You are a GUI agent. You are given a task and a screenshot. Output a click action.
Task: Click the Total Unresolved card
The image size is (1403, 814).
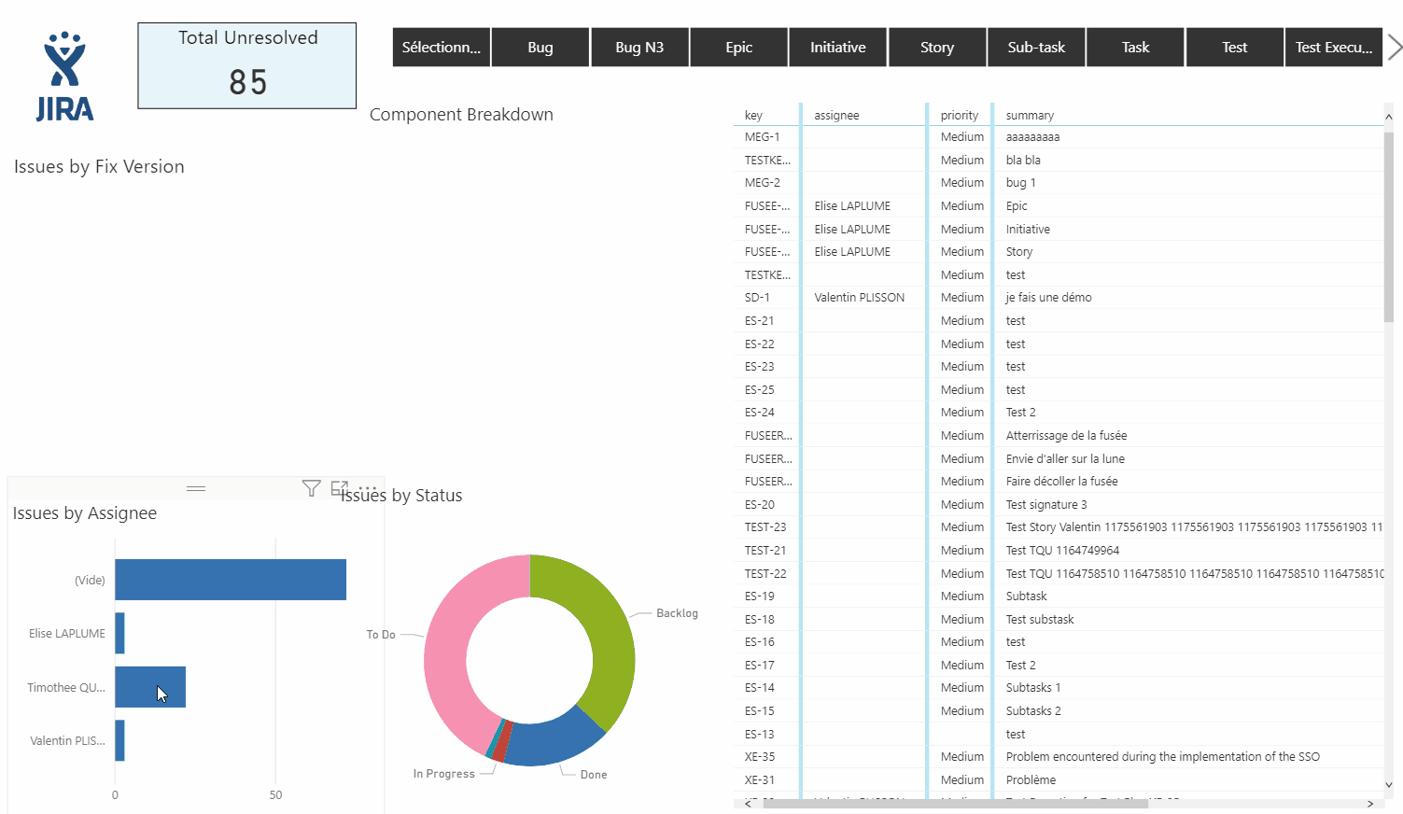click(247, 65)
